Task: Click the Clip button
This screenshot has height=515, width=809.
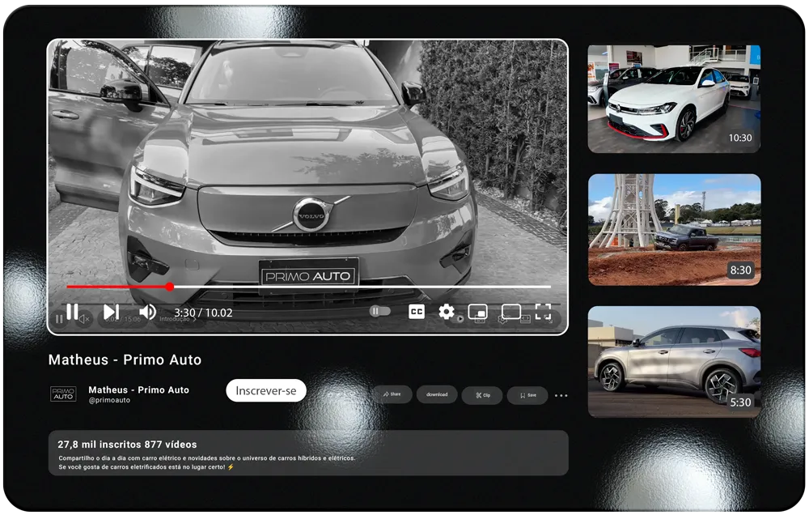Action: click(x=482, y=395)
